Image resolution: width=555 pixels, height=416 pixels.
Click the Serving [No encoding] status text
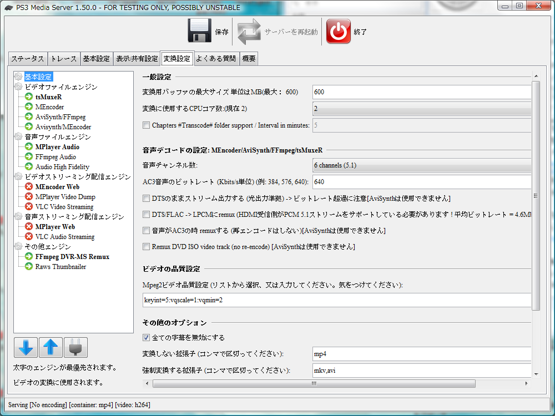point(79,405)
